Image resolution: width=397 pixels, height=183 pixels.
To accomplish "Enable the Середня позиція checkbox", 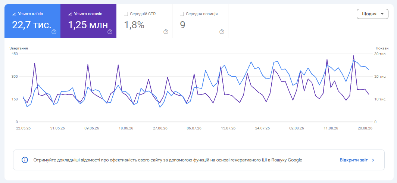I will coord(182,14).
